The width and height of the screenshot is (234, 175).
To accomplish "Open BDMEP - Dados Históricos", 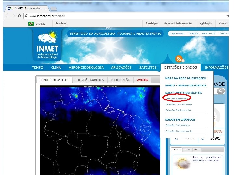I will click(x=186, y=85).
